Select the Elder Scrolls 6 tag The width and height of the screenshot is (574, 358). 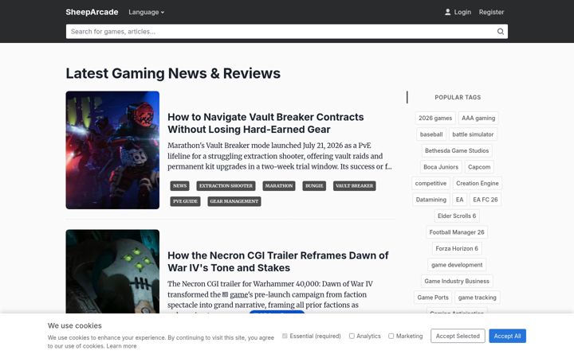[x=457, y=216]
